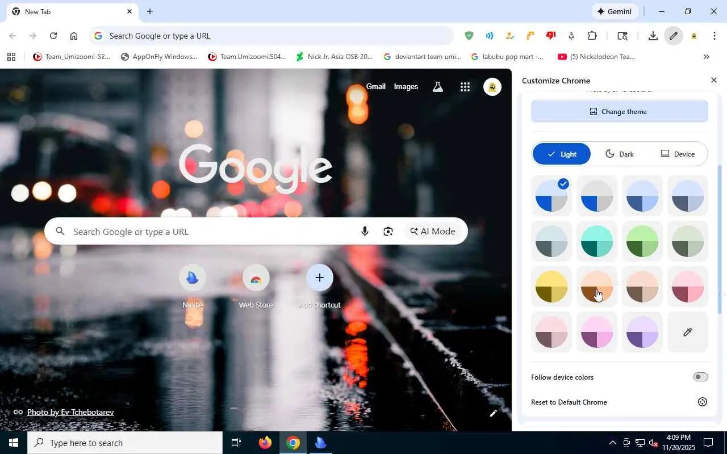Open Photo by Ev Tchebotarev credit link
The width and height of the screenshot is (727, 454).
pos(70,412)
